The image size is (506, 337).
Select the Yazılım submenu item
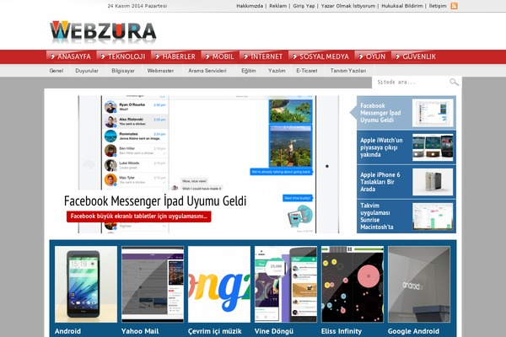[277, 71]
